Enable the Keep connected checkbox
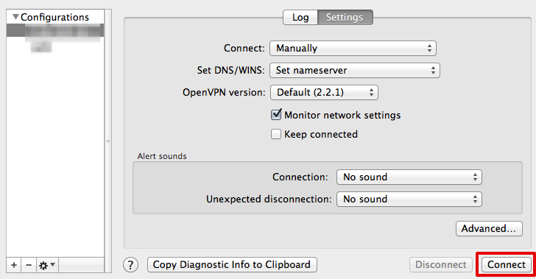Image resolution: width=536 pixels, height=279 pixels. pyautogui.click(x=276, y=134)
